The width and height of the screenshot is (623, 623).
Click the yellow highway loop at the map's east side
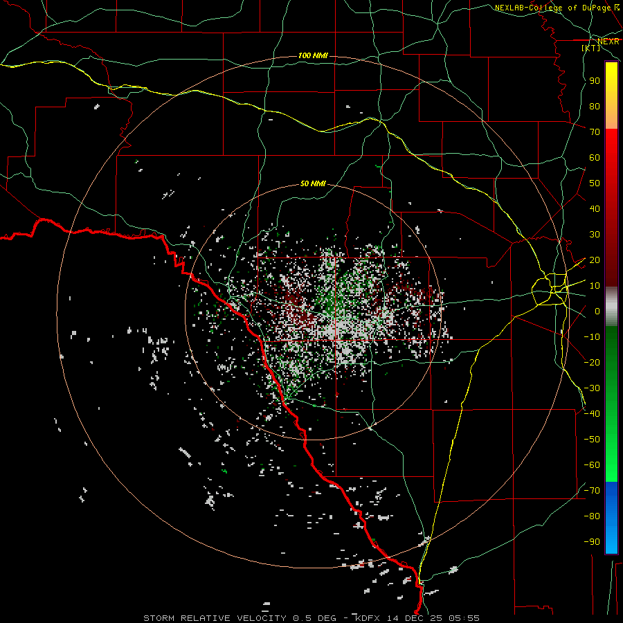coord(550,289)
